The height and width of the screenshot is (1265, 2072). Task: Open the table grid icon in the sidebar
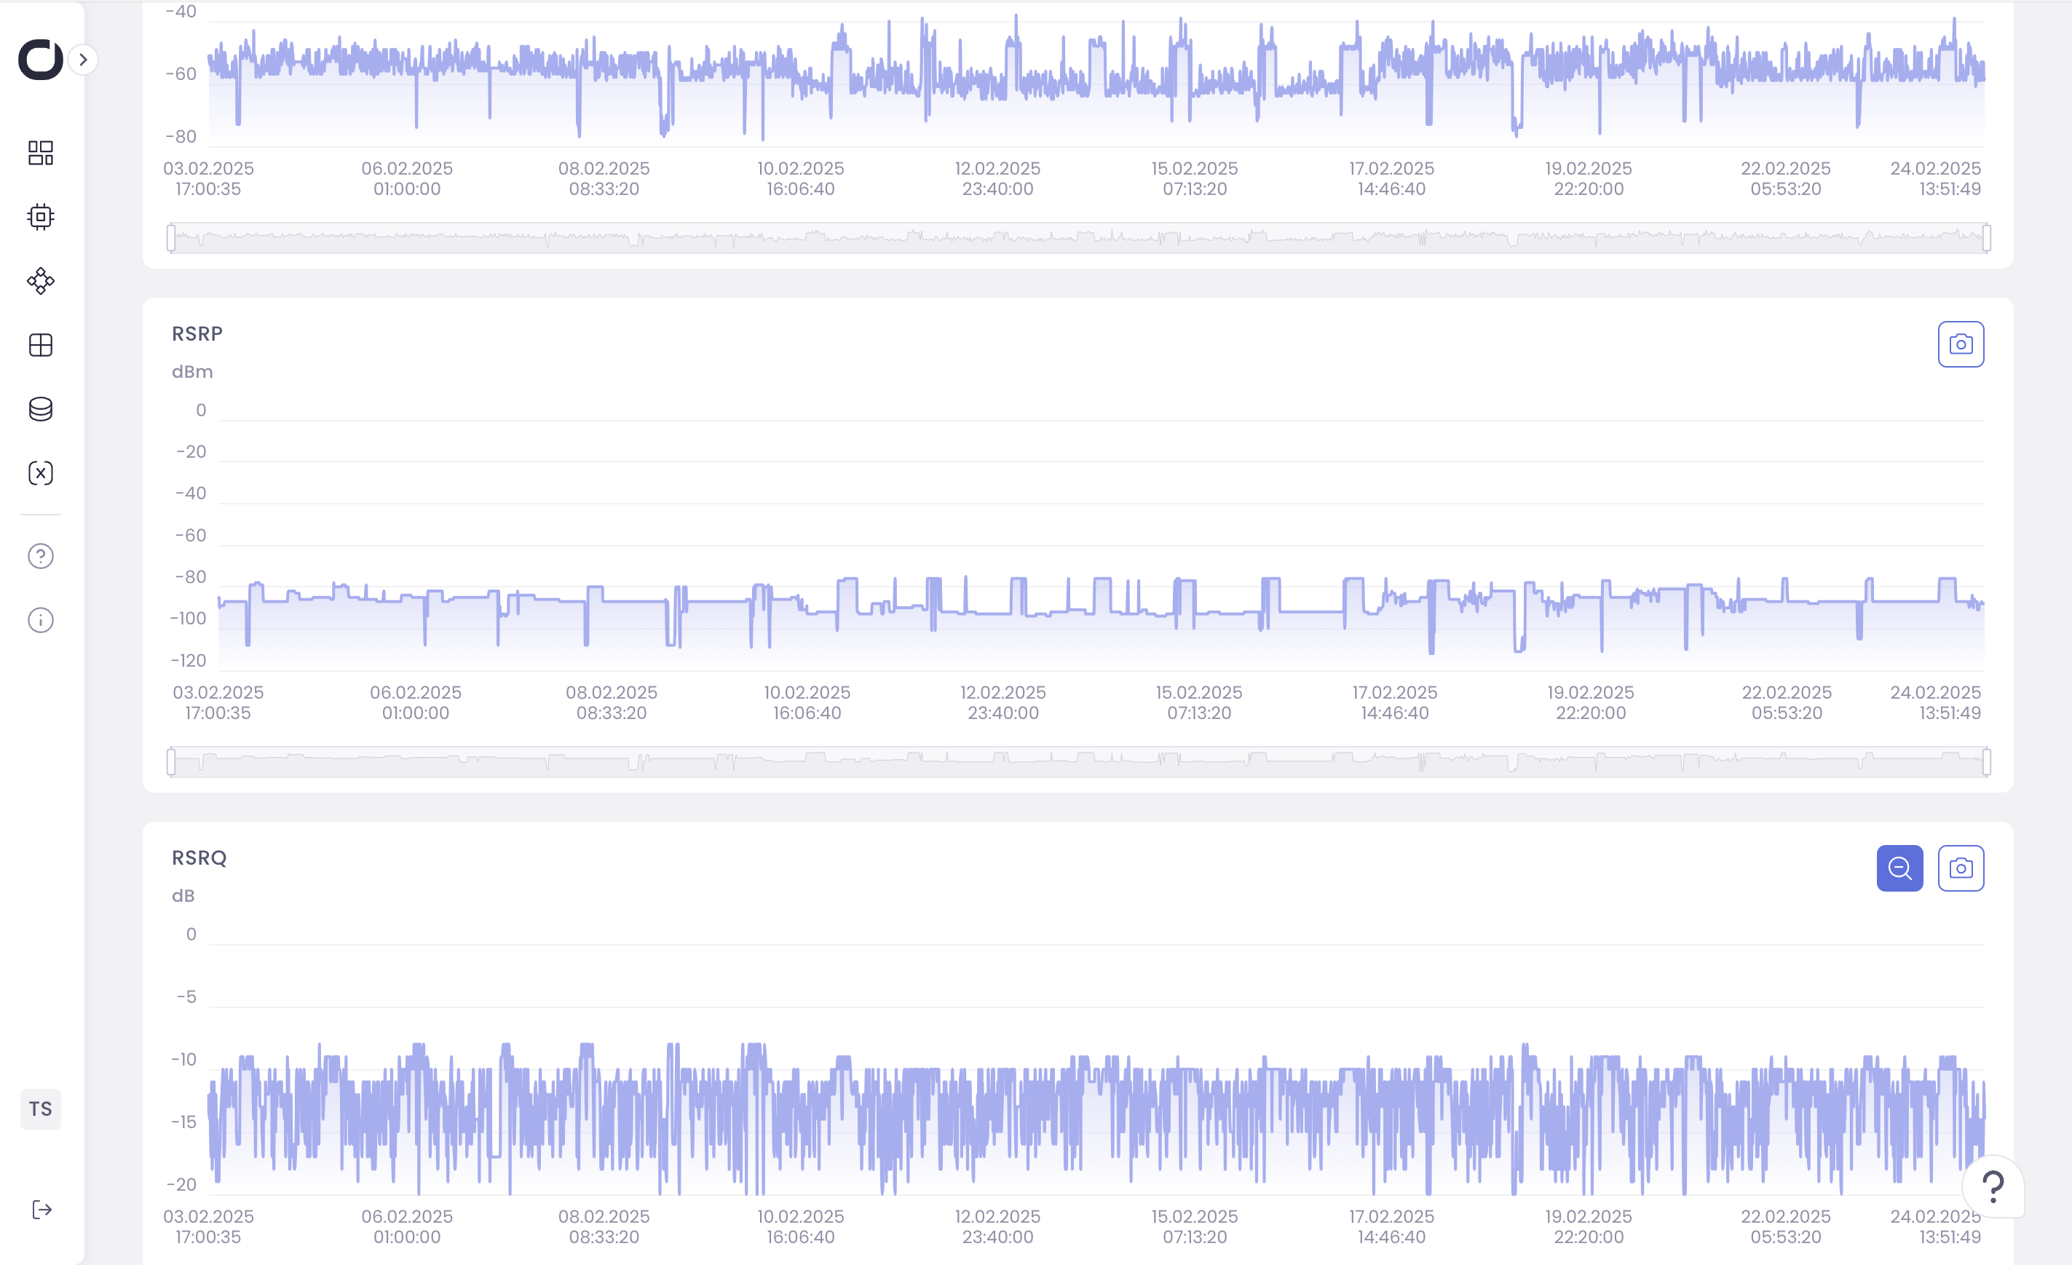(39, 344)
